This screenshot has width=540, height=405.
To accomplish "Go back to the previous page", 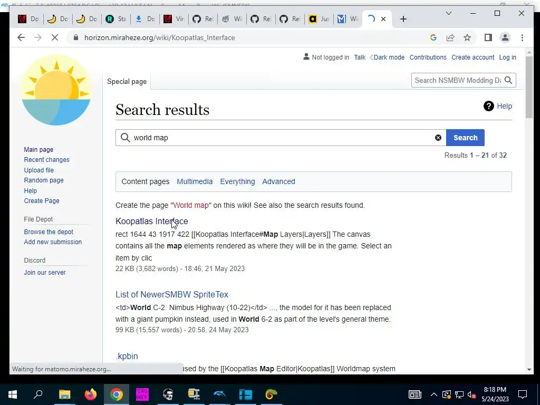I will pyautogui.click(x=21, y=37).
